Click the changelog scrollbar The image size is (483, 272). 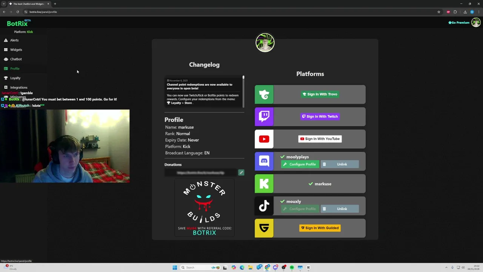[x=243, y=91]
